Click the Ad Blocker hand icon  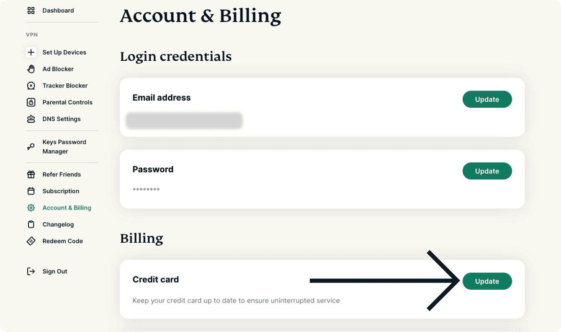coord(31,69)
